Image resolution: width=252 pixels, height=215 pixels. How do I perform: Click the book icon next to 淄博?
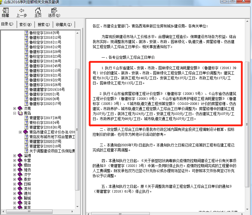pos(20,156)
